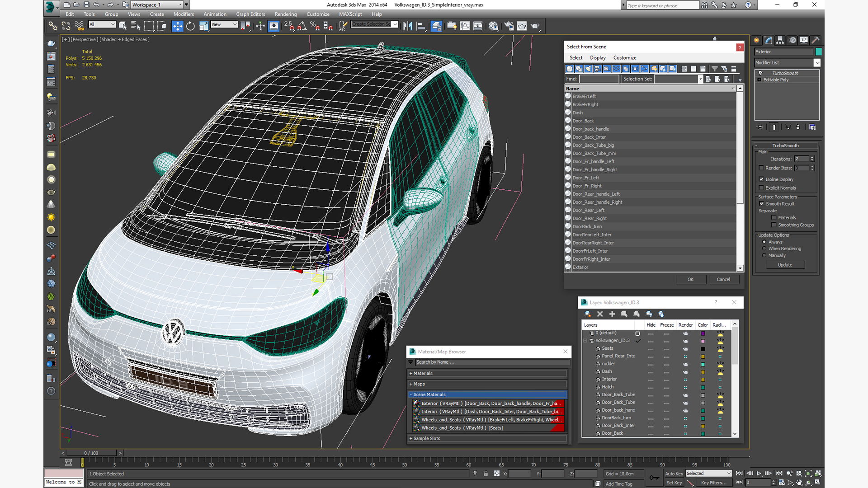Image resolution: width=868 pixels, height=488 pixels.
Task: Toggle the Angle Snap tool
Action: pyautogui.click(x=302, y=26)
